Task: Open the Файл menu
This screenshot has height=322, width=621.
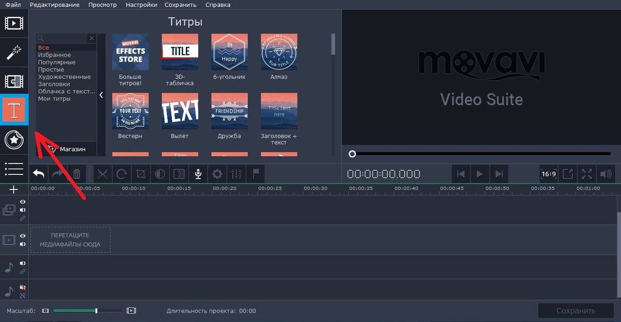Action: point(13,5)
